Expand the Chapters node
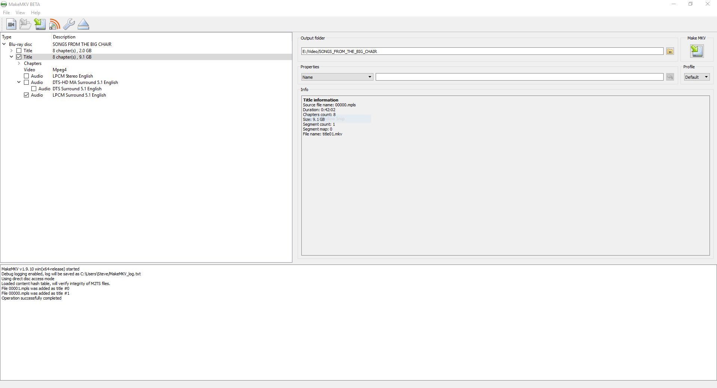This screenshot has height=388, width=717. [19, 63]
